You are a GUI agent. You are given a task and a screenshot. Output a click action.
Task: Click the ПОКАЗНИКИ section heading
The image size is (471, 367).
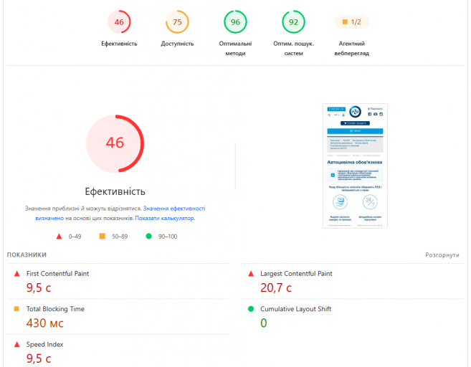click(x=27, y=255)
